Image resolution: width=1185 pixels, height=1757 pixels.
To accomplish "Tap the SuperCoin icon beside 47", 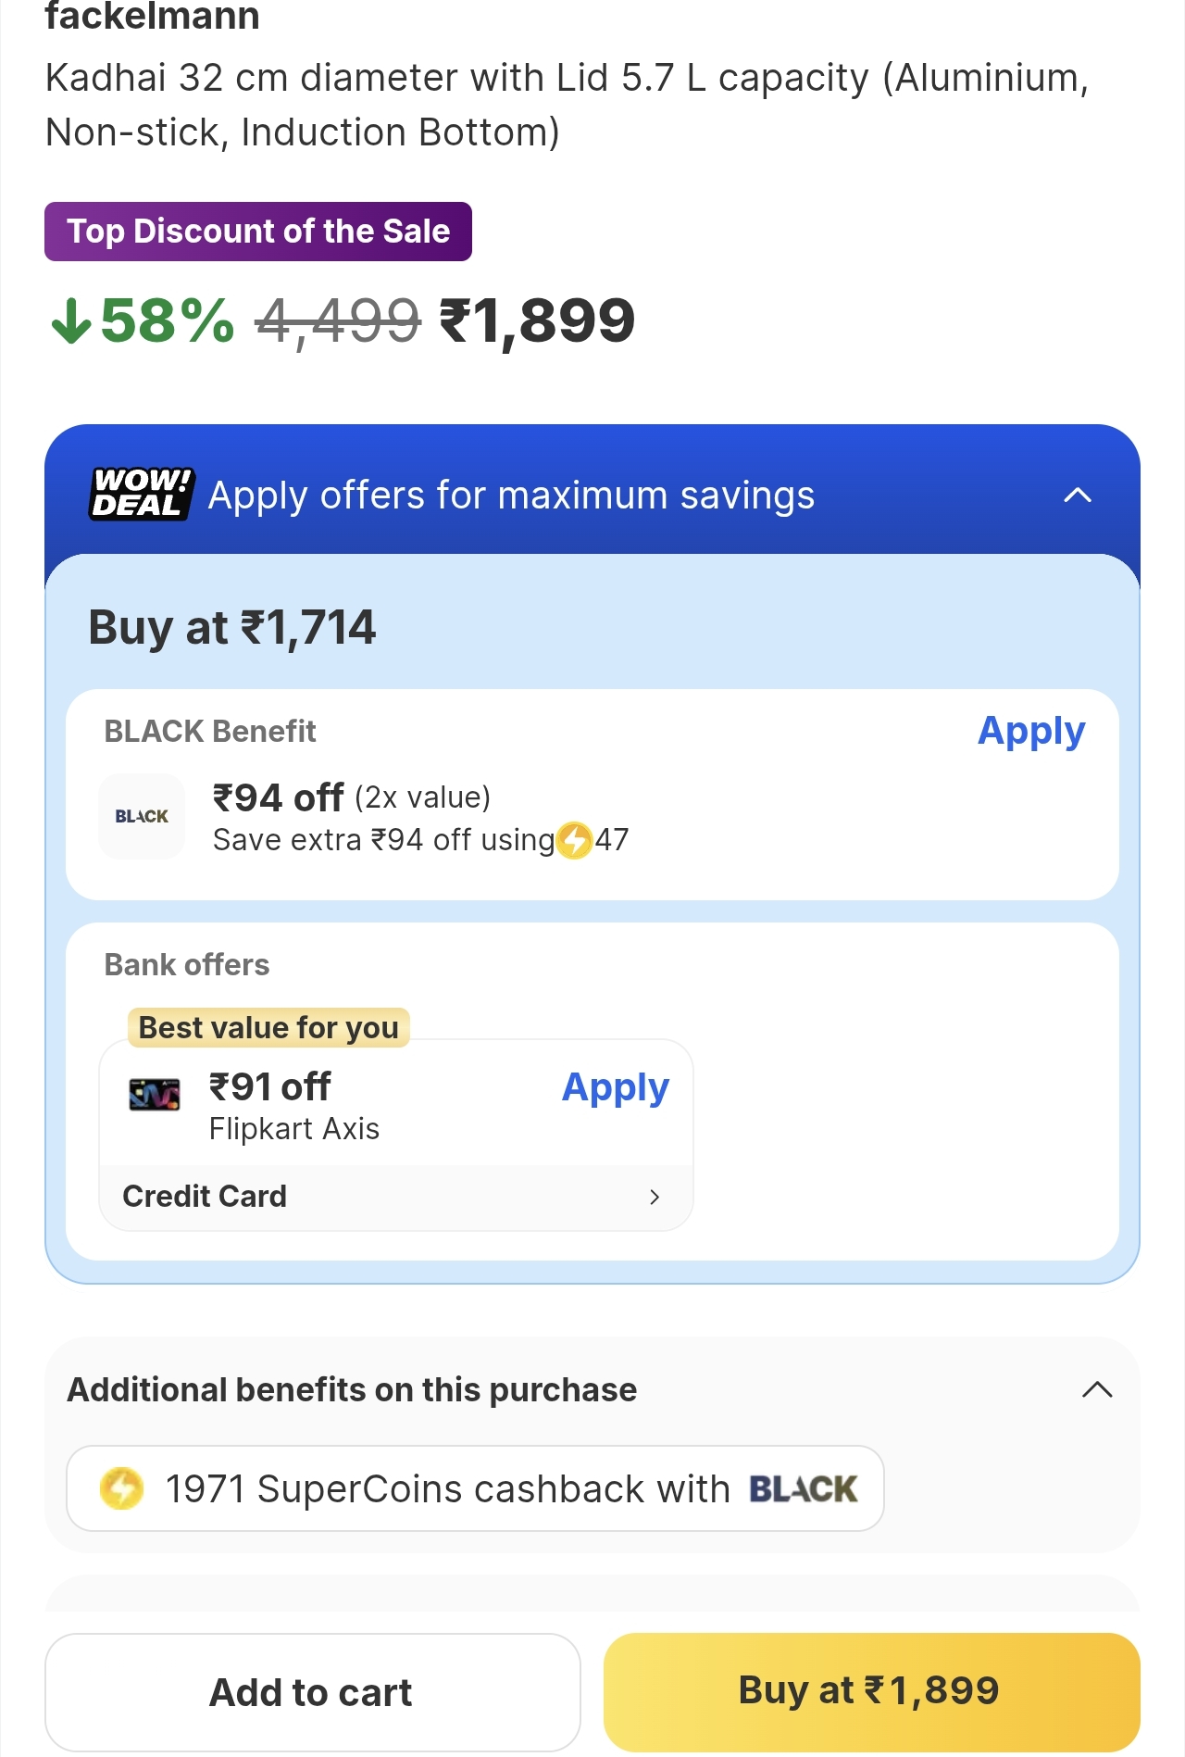I will click(575, 840).
